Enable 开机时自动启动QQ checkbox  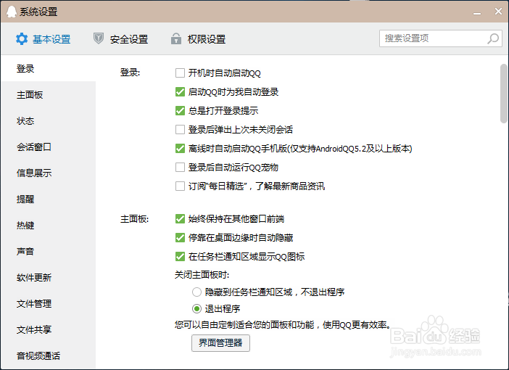[x=180, y=73]
